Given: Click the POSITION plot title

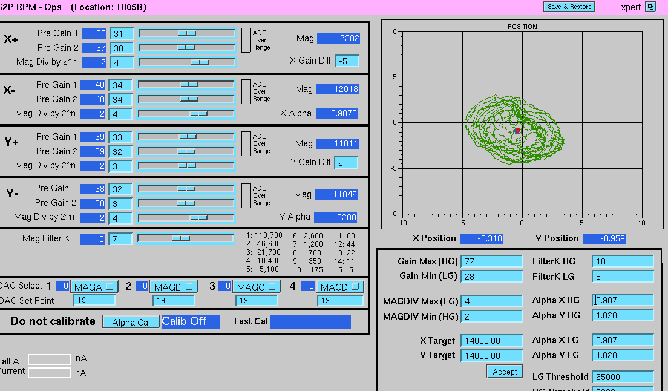Looking at the screenshot, I should point(522,27).
